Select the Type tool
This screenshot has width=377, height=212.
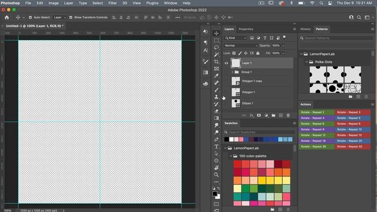pos(216,147)
